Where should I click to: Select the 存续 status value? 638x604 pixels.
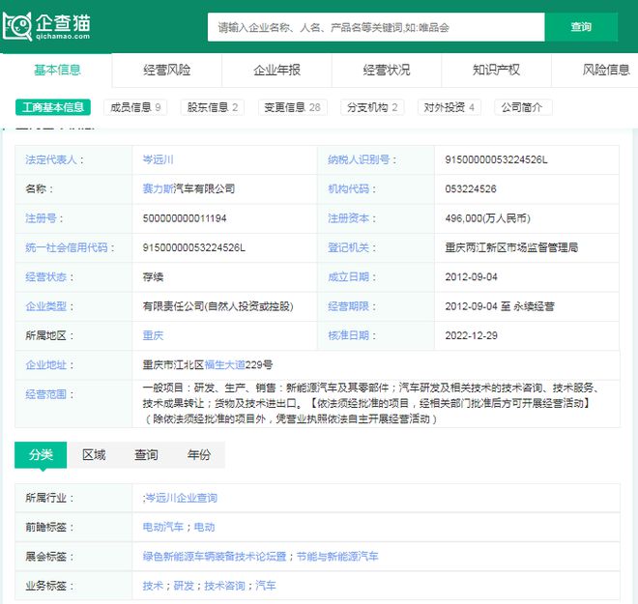pos(153,277)
